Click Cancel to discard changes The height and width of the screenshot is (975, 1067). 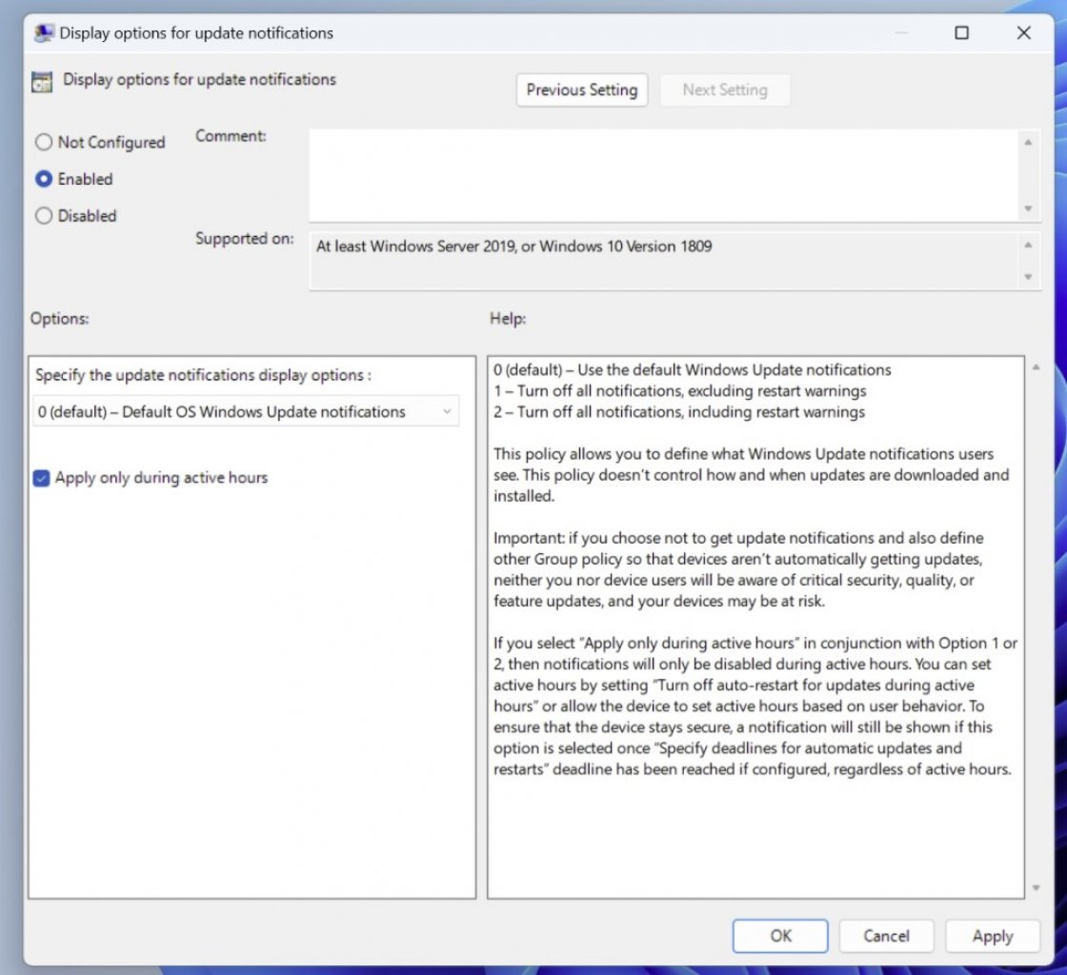coord(886,936)
